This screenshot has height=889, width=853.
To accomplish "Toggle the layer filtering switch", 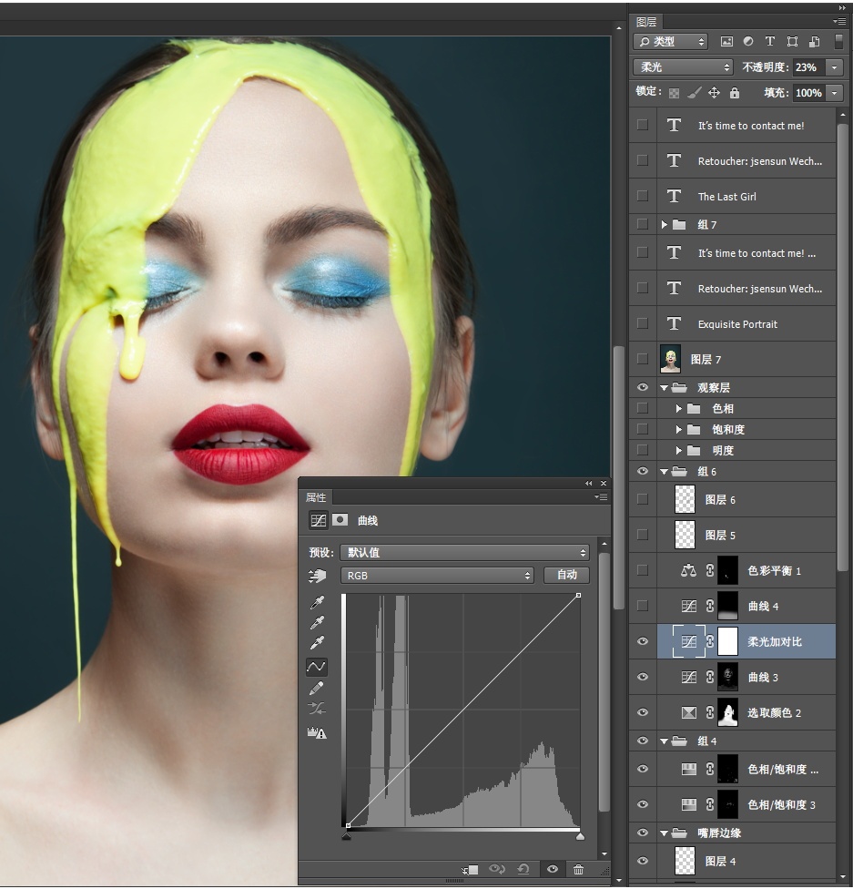I will pos(838,41).
